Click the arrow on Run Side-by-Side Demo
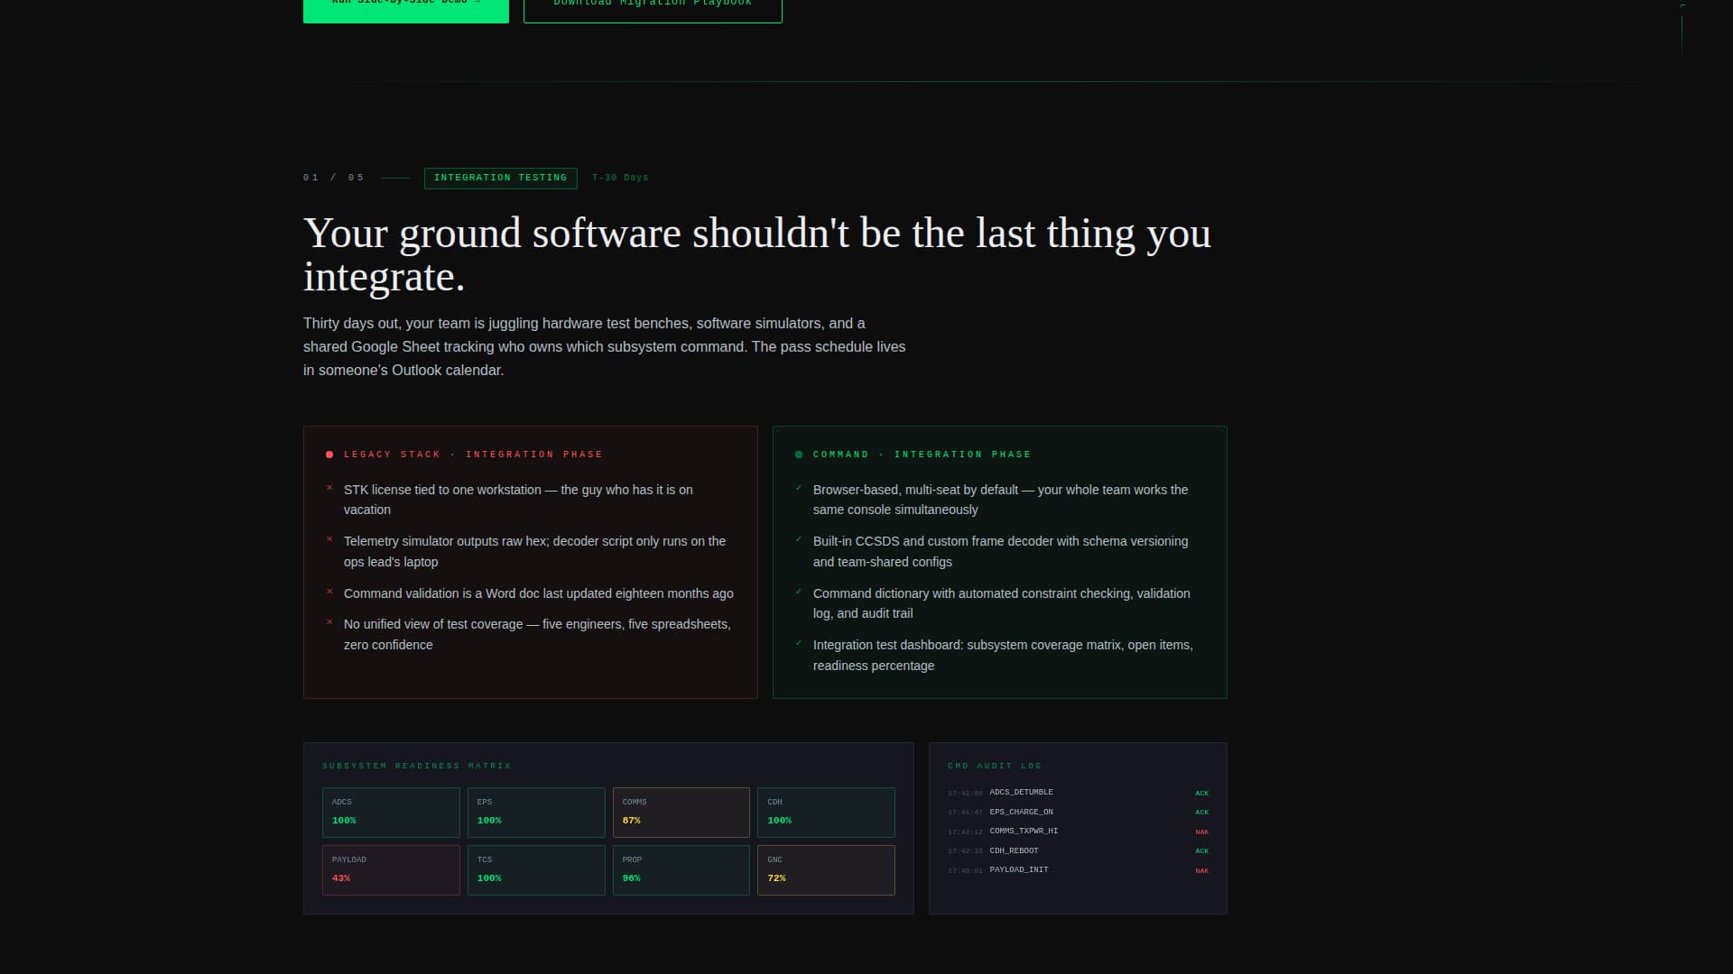The width and height of the screenshot is (1733, 974). click(477, 2)
